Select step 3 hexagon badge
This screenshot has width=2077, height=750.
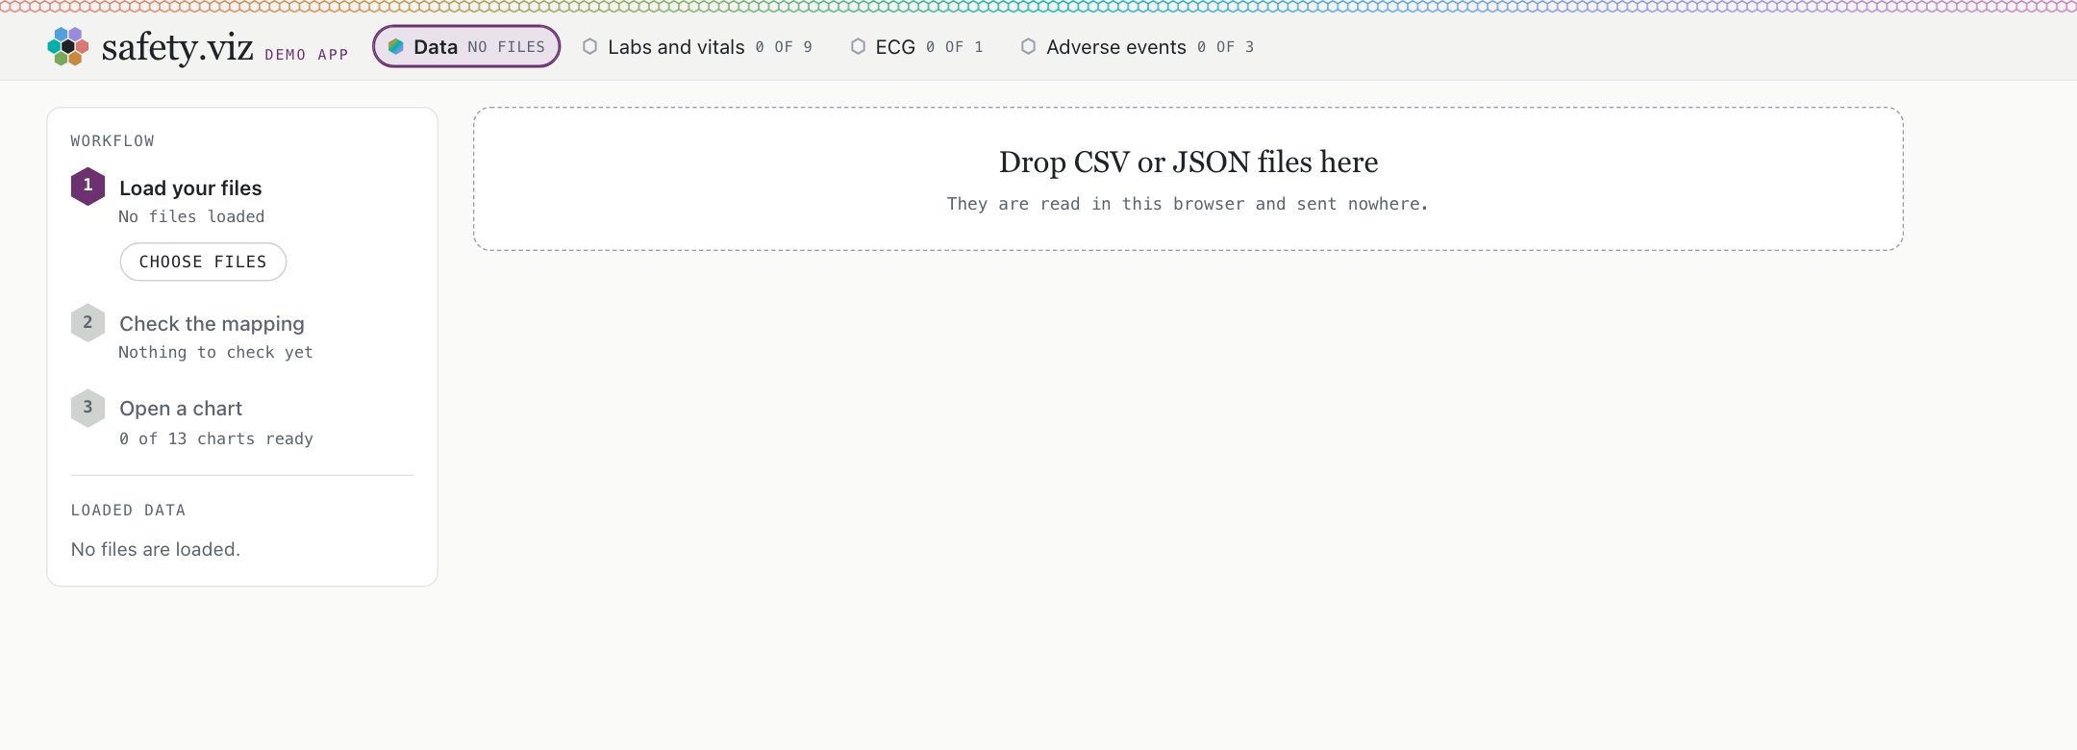click(88, 408)
